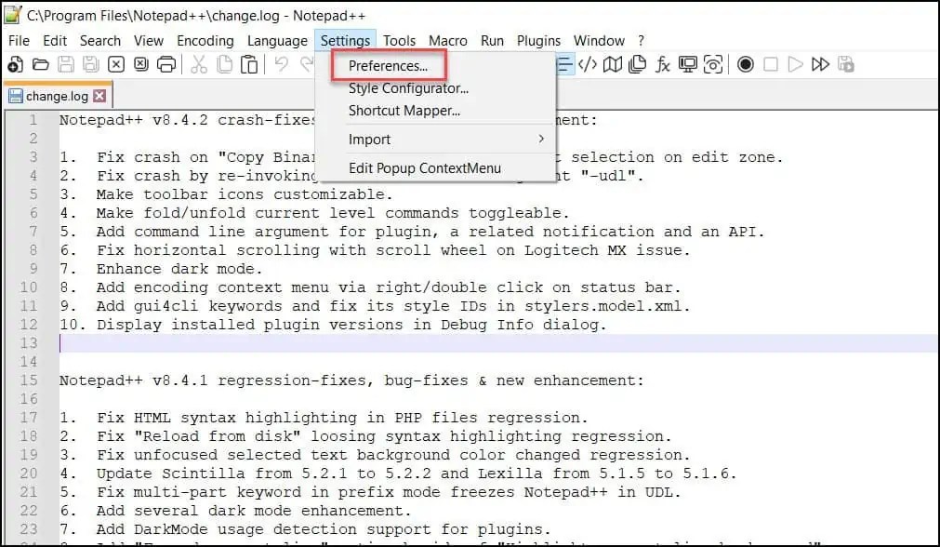This screenshot has height=547, width=940.
Task: Start recording a macro
Action: tap(746, 63)
